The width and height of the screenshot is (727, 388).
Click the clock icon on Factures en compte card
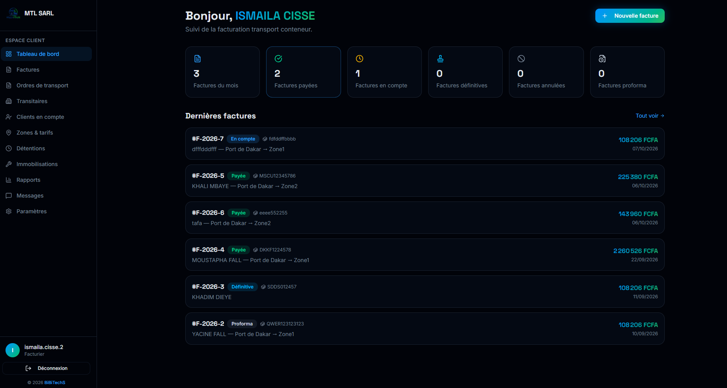(360, 59)
